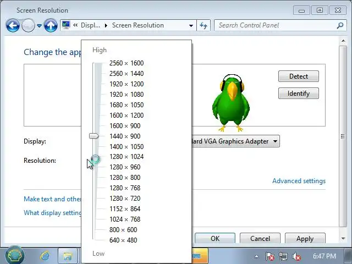352x264 pixels.
Task: Go back with the blue Back arrow
Action: click(x=13, y=26)
